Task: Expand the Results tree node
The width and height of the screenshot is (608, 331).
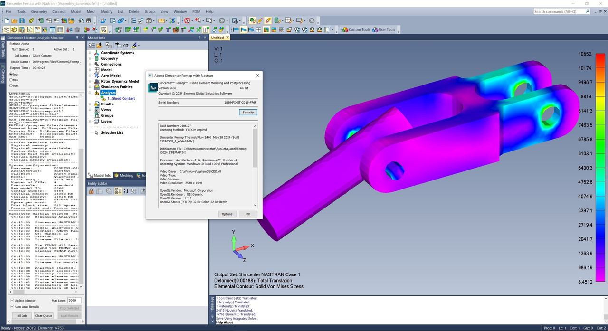Action: [x=90, y=104]
